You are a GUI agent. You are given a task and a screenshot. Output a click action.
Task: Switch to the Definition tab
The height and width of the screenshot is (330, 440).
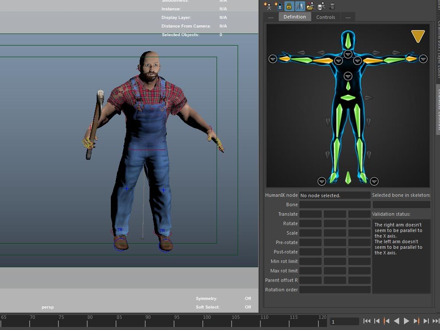[295, 17]
